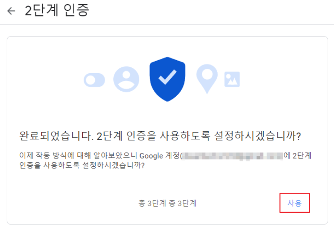Click the white knob on toggle illustration
This screenshot has height=230, width=334.
[91, 80]
